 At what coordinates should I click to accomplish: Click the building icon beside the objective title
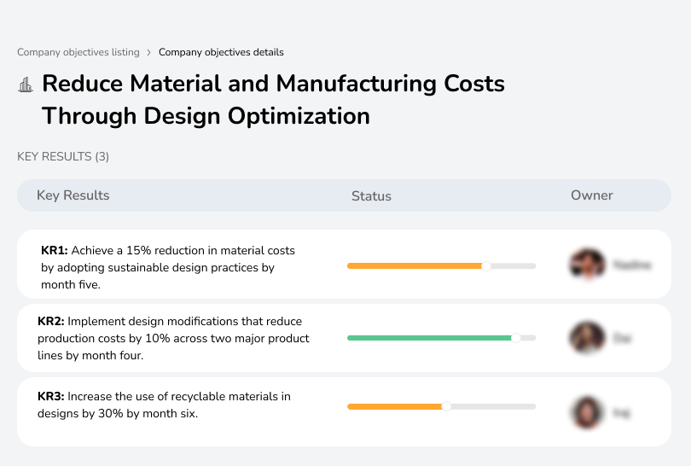point(26,84)
